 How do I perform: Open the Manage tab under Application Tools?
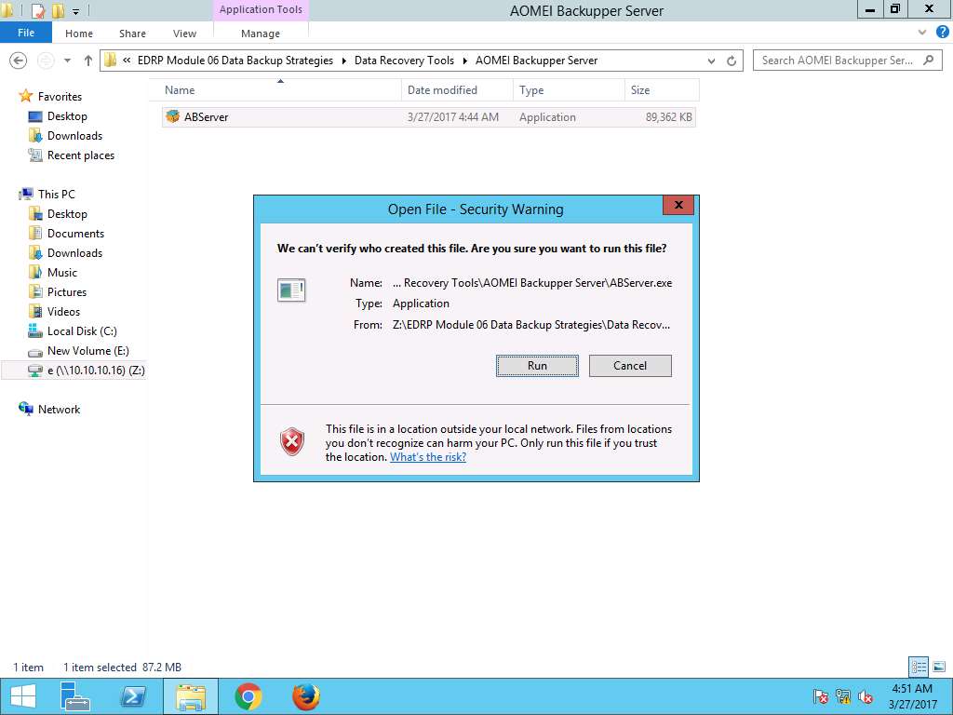click(x=261, y=34)
